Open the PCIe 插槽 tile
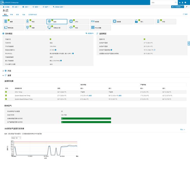The width and height of the screenshot is (190, 169). pyautogui.click(x=100, y=28)
